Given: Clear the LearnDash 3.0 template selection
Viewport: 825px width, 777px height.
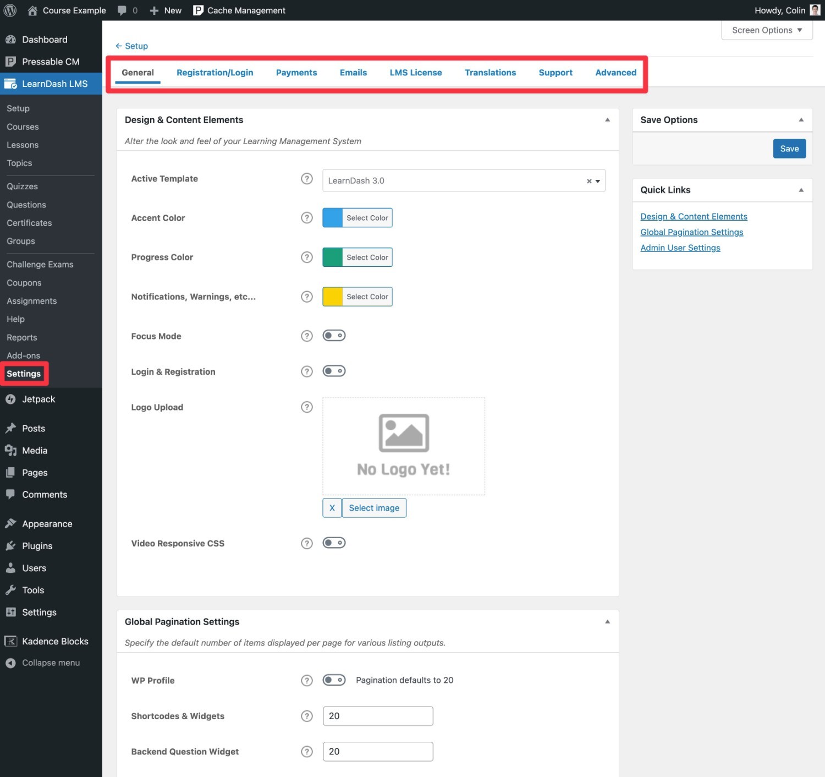Looking at the screenshot, I should (589, 181).
